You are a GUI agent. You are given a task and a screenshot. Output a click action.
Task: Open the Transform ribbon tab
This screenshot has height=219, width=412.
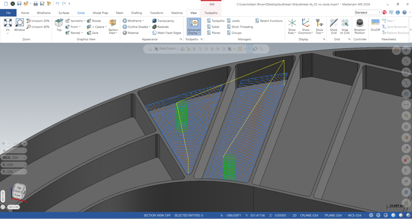[x=157, y=13]
